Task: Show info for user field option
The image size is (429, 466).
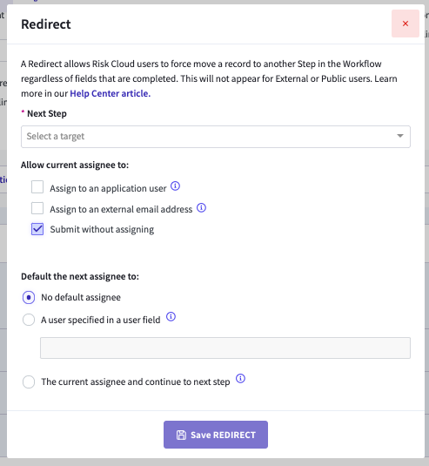Action: point(171,317)
